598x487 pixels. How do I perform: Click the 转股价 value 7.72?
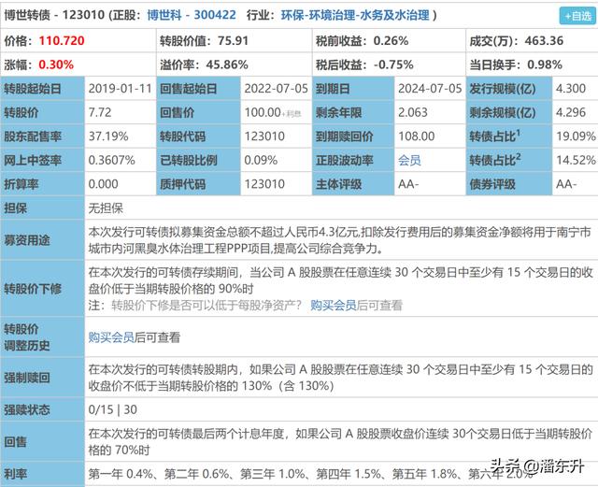(100, 112)
